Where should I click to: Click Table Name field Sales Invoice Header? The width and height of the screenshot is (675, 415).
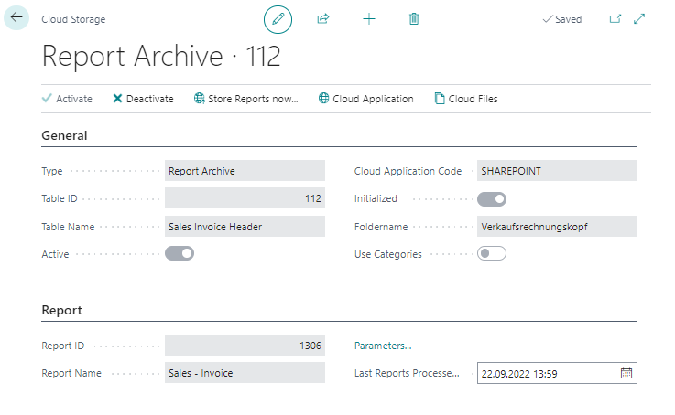coord(245,227)
